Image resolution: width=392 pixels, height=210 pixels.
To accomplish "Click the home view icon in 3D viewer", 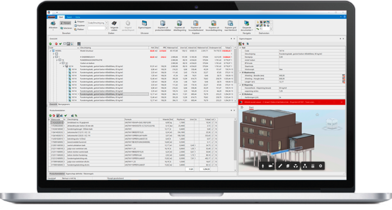I will 318,114.
